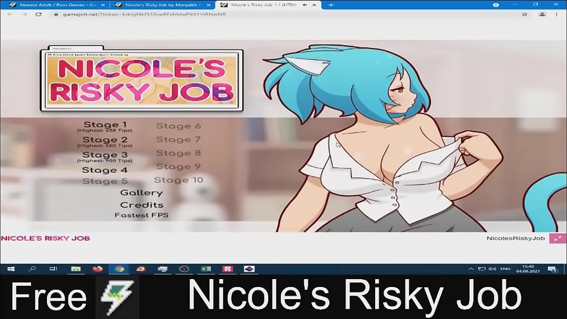Toggle the Fastest FPS setting
The height and width of the screenshot is (319, 567).
click(141, 215)
